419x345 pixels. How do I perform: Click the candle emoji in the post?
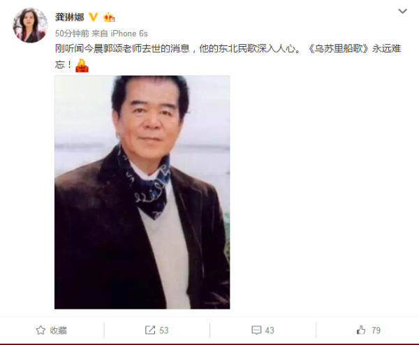click(82, 66)
